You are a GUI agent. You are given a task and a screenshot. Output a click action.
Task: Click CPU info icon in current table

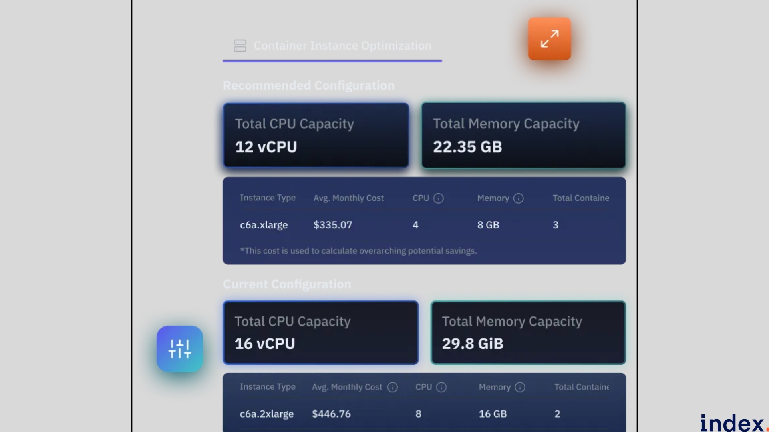click(441, 387)
